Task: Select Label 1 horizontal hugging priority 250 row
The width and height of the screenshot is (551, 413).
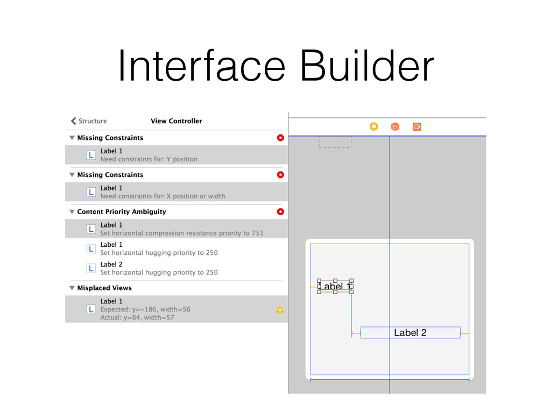Action: click(176, 248)
